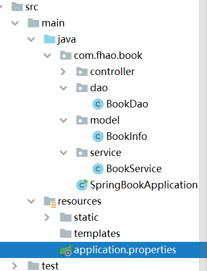207x271 pixels.
Task: Click the blue java source folder icon
Action: pos(50,39)
